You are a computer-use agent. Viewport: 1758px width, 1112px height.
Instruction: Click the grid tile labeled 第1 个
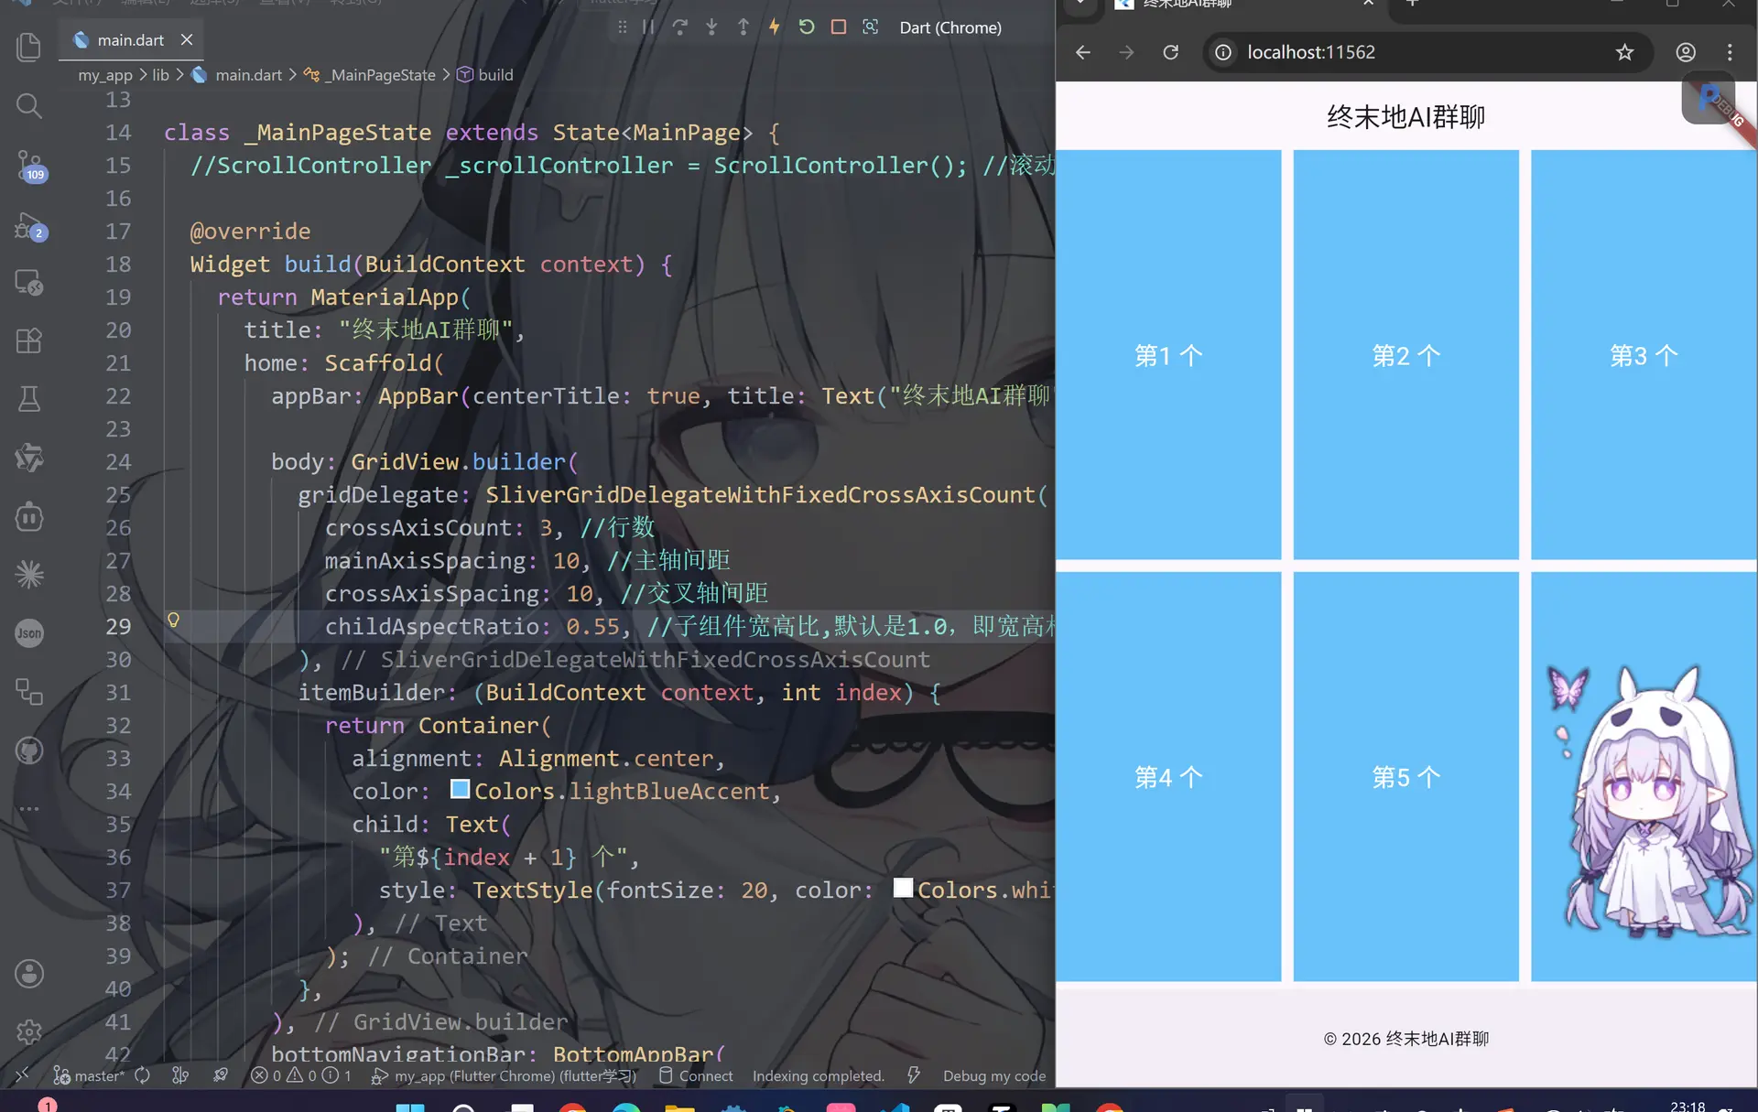1168,355
